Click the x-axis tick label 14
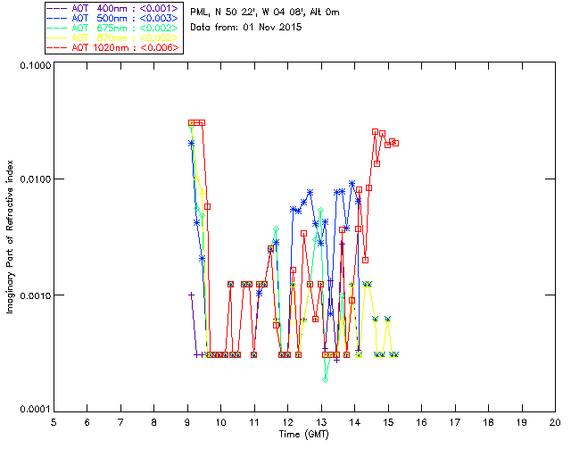Image resolution: width=571 pixels, height=457 pixels. tap(355, 422)
